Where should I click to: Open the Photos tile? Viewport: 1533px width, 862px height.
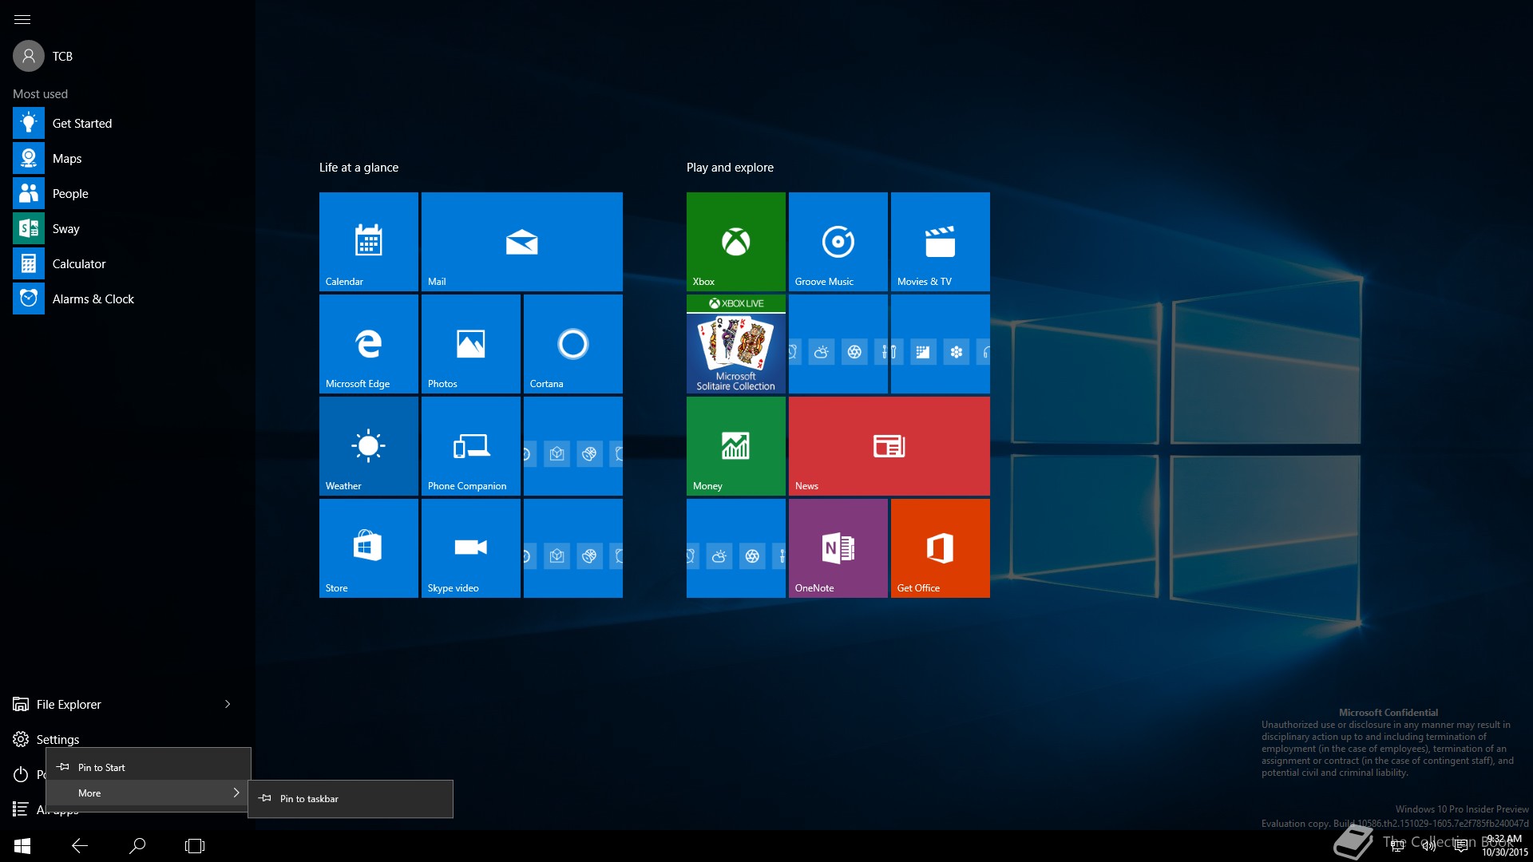point(470,343)
